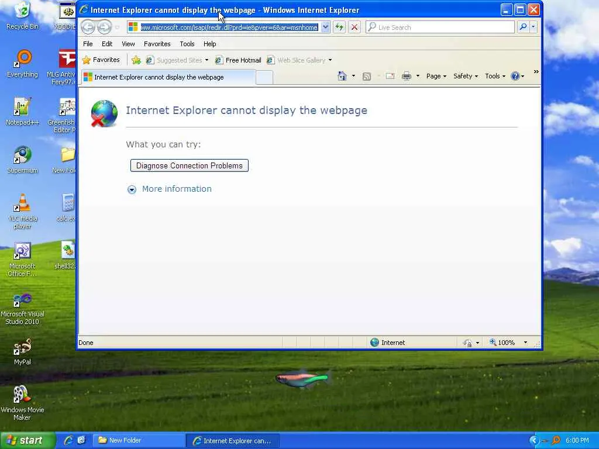
Task: Select the Windows Movie Maker icon
Action: (x=22, y=403)
